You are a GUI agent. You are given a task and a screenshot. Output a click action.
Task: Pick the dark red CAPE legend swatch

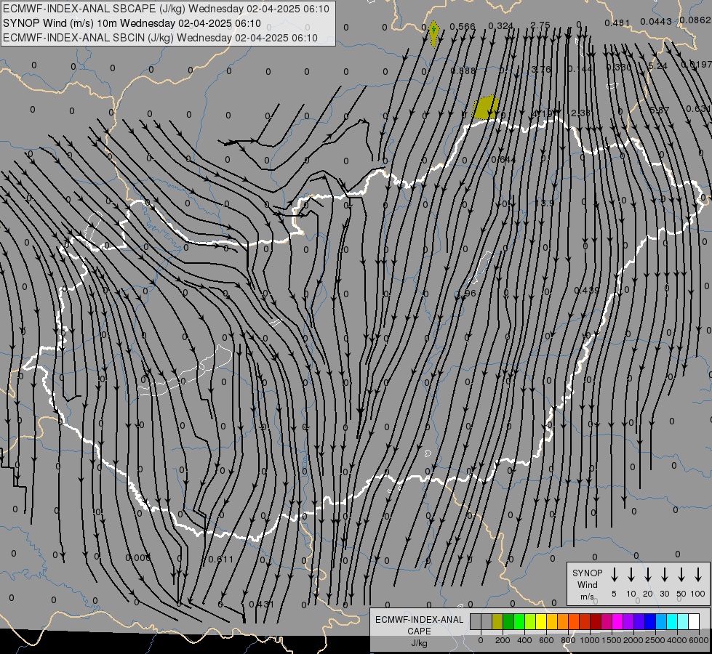pyautogui.click(x=596, y=621)
